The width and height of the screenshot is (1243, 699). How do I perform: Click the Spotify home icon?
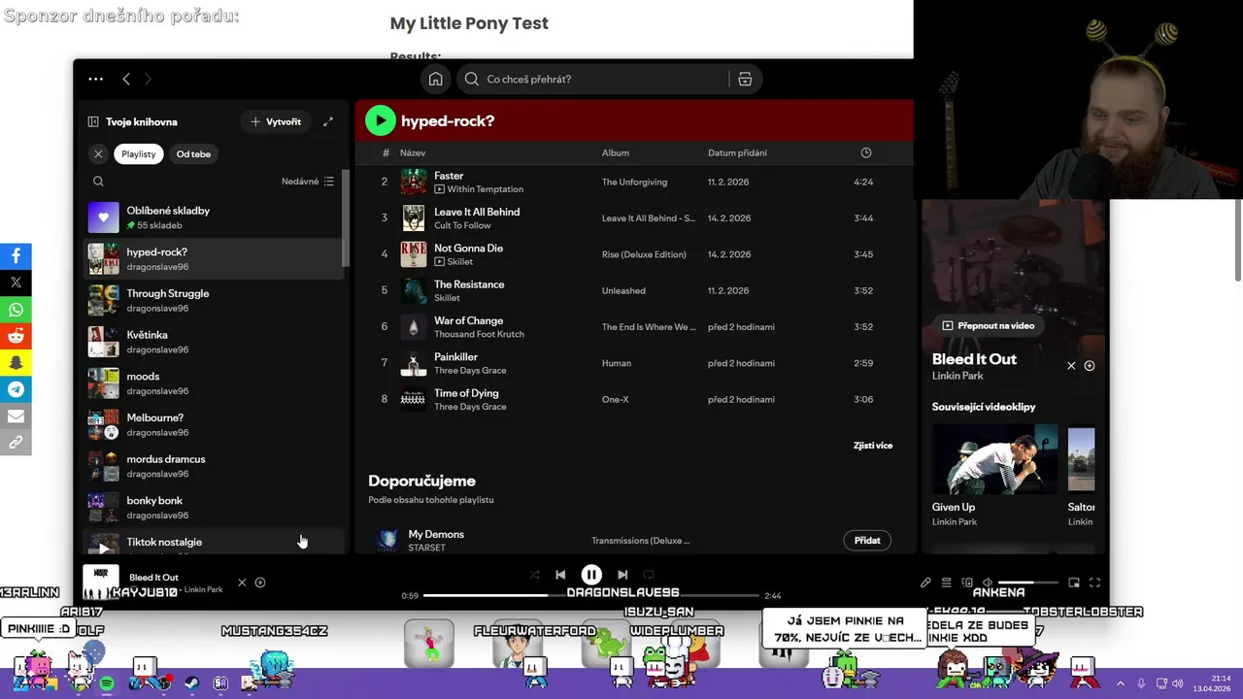[435, 79]
